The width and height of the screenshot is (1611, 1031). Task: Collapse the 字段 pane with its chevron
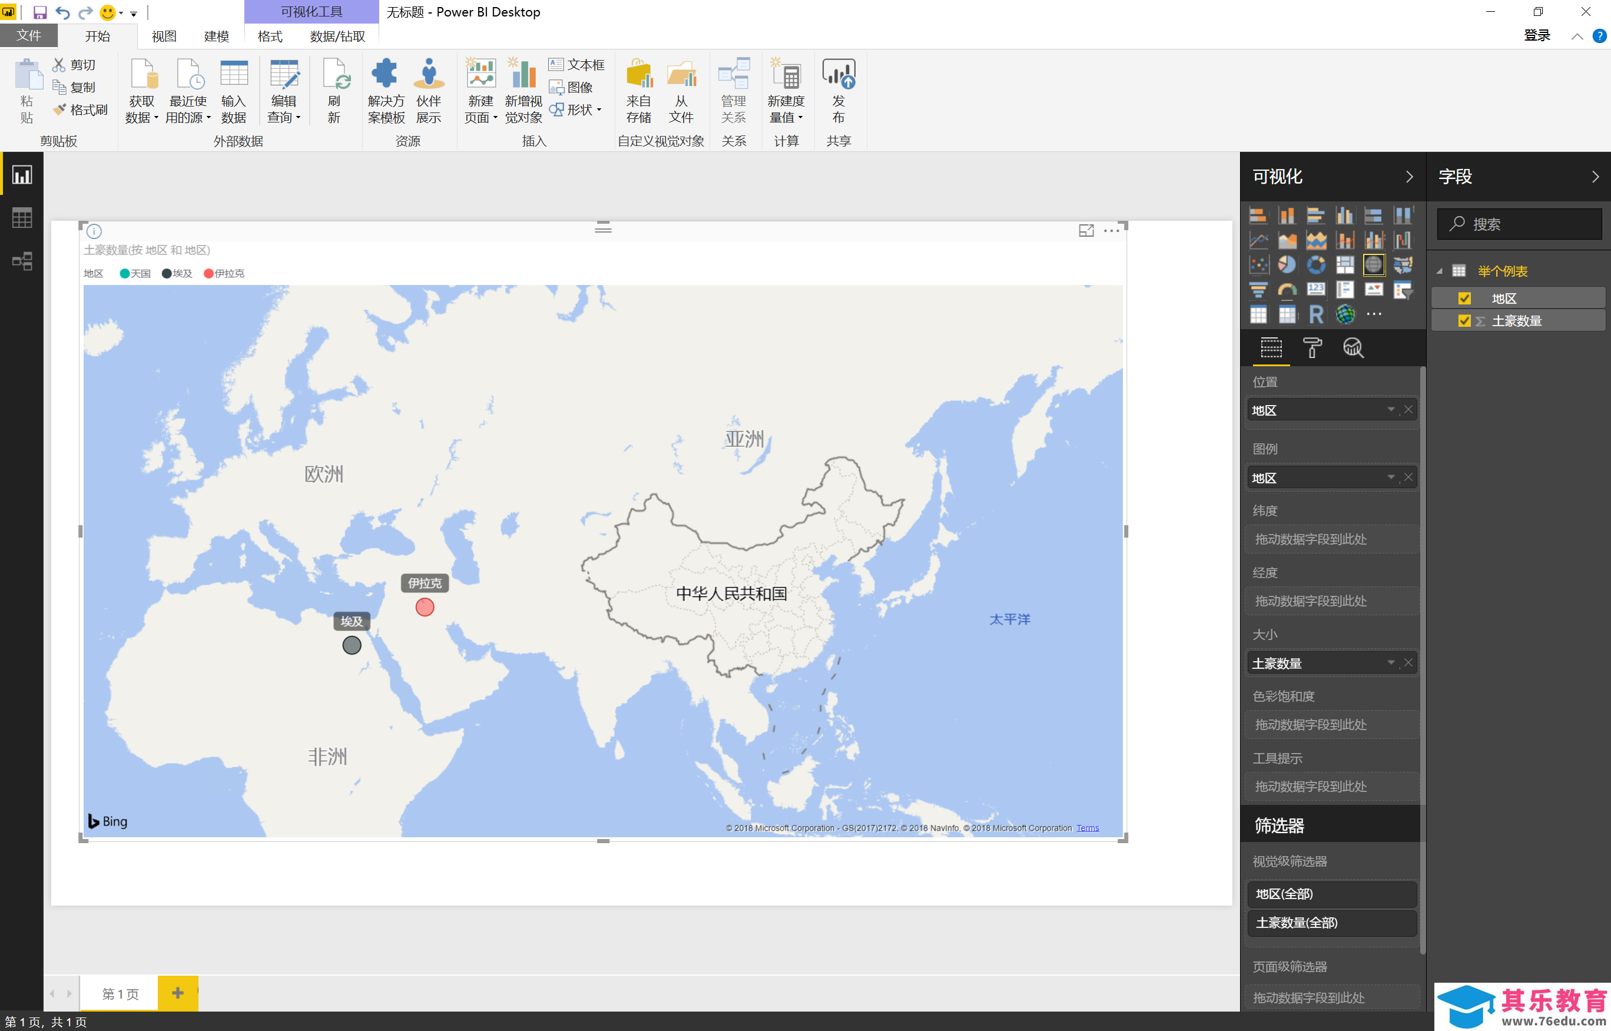1595,177
